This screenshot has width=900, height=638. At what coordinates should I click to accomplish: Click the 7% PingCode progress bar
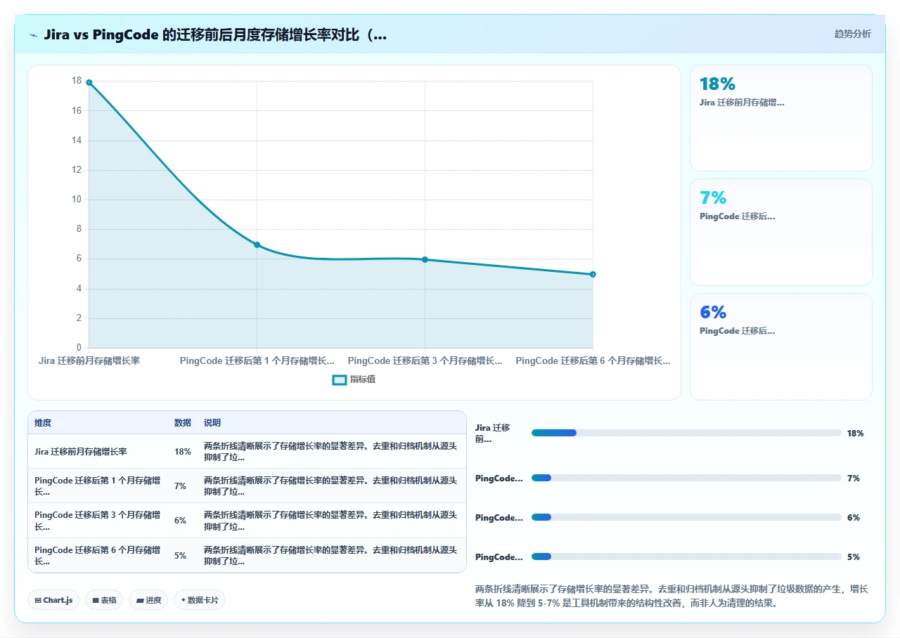pyautogui.click(x=686, y=478)
